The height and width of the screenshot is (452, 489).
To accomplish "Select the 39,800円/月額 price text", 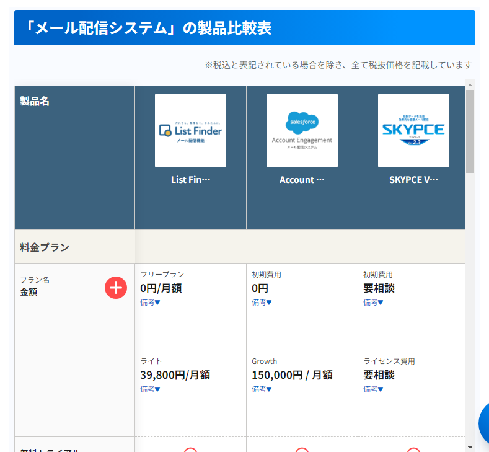I will tap(175, 375).
